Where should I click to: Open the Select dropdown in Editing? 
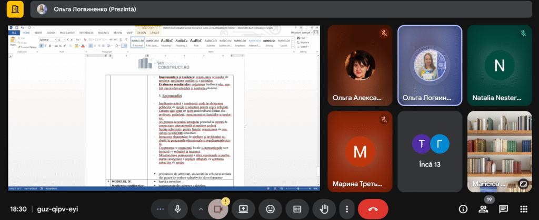303,47
